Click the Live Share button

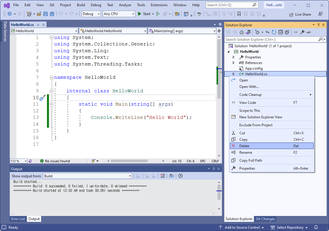[300, 14]
